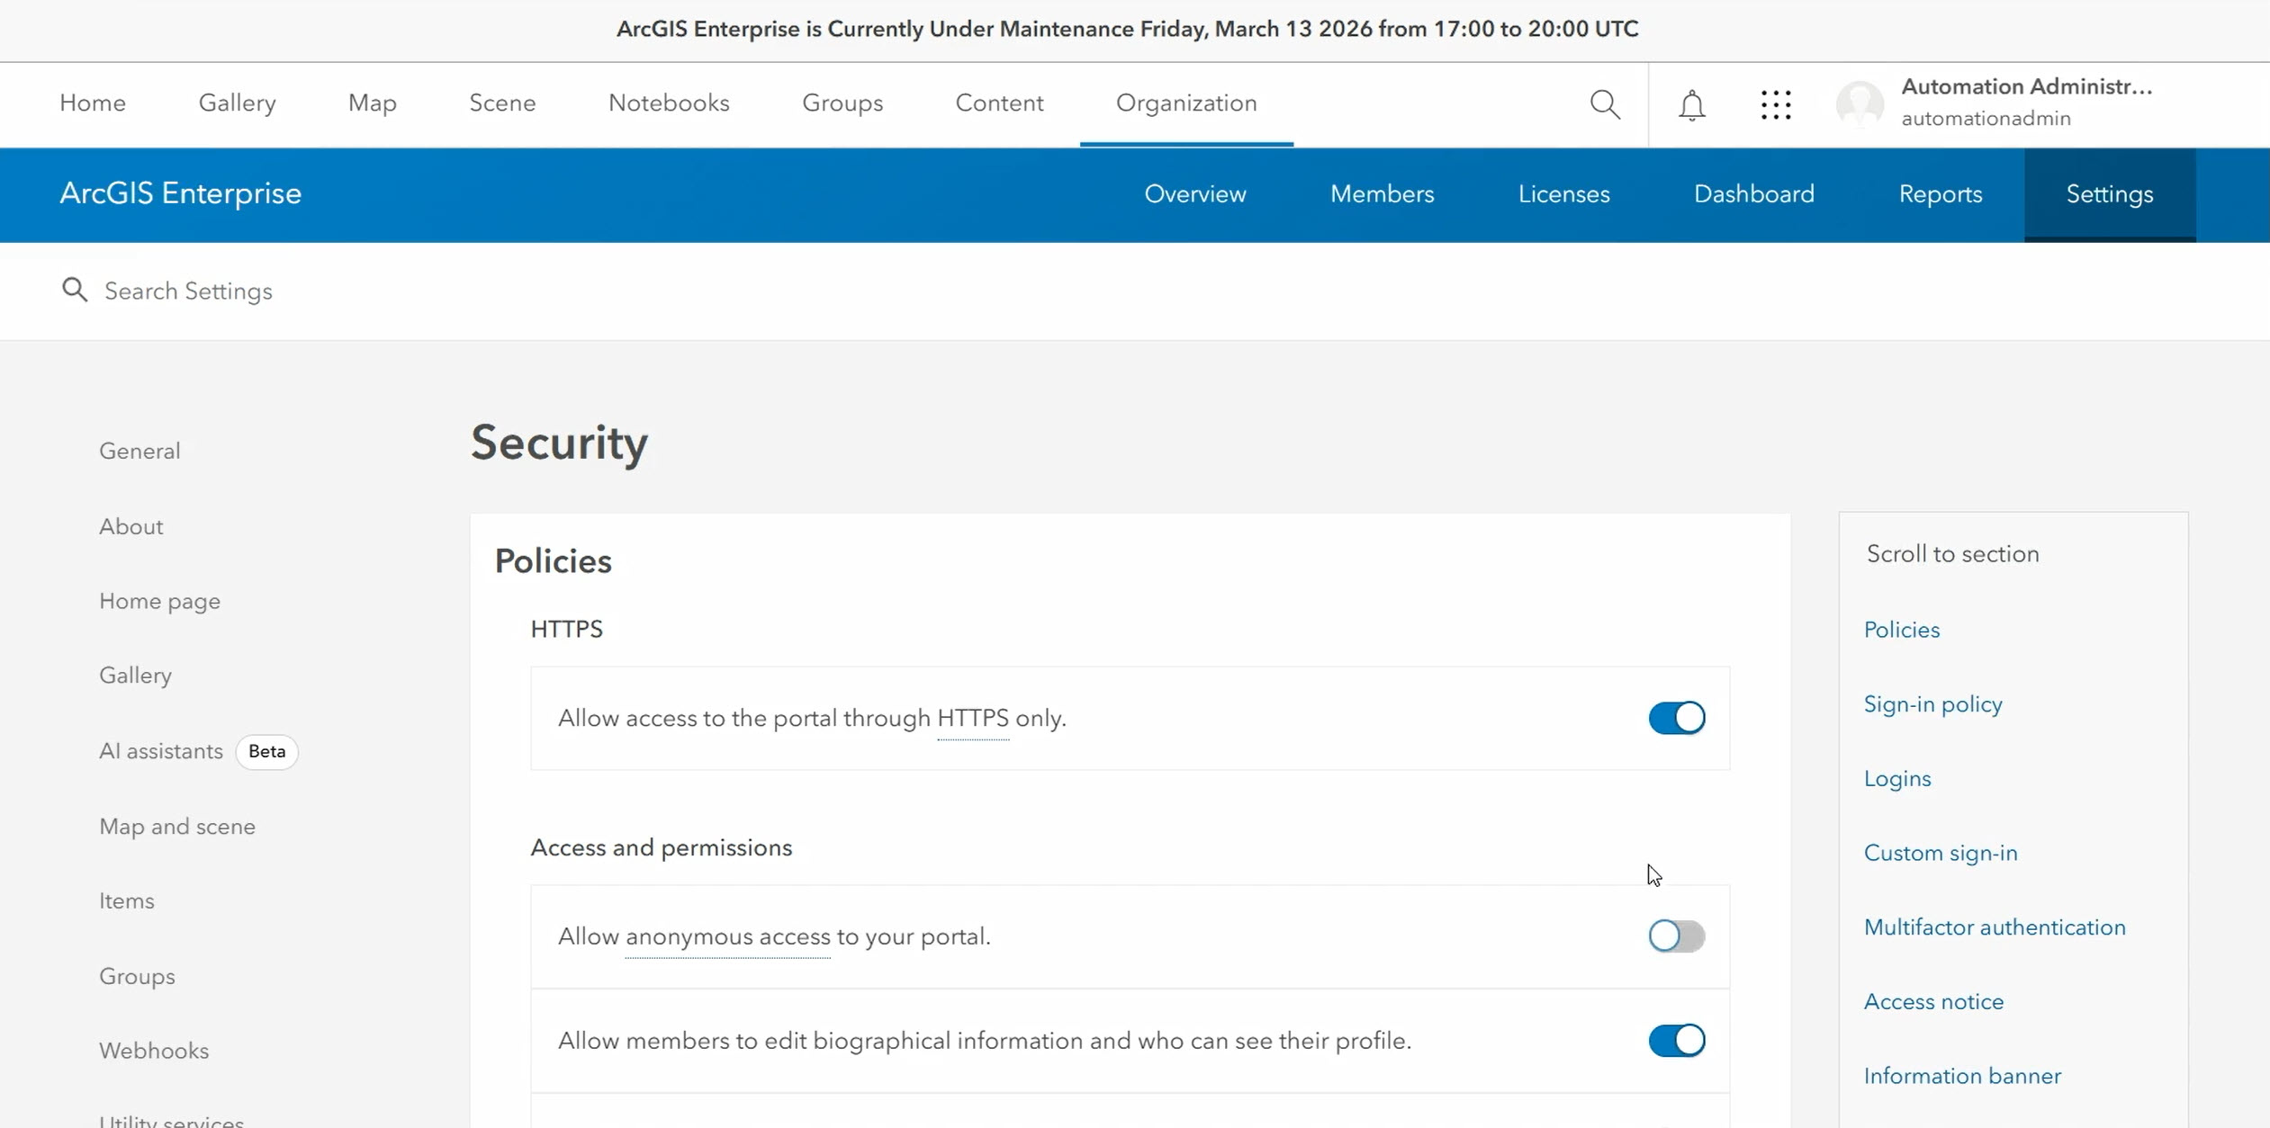Open the automationadmin profile avatar
Image resolution: width=2270 pixels, height=1128 pixels.
click(x=1860, y=103)
